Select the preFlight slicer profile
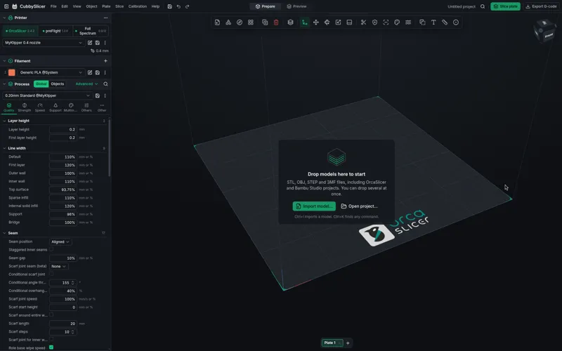 point(55,31)
